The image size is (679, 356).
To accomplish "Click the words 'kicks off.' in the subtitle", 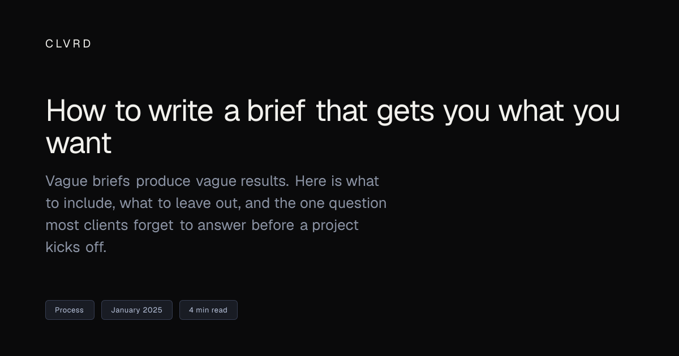I will (x=76, y=247).
